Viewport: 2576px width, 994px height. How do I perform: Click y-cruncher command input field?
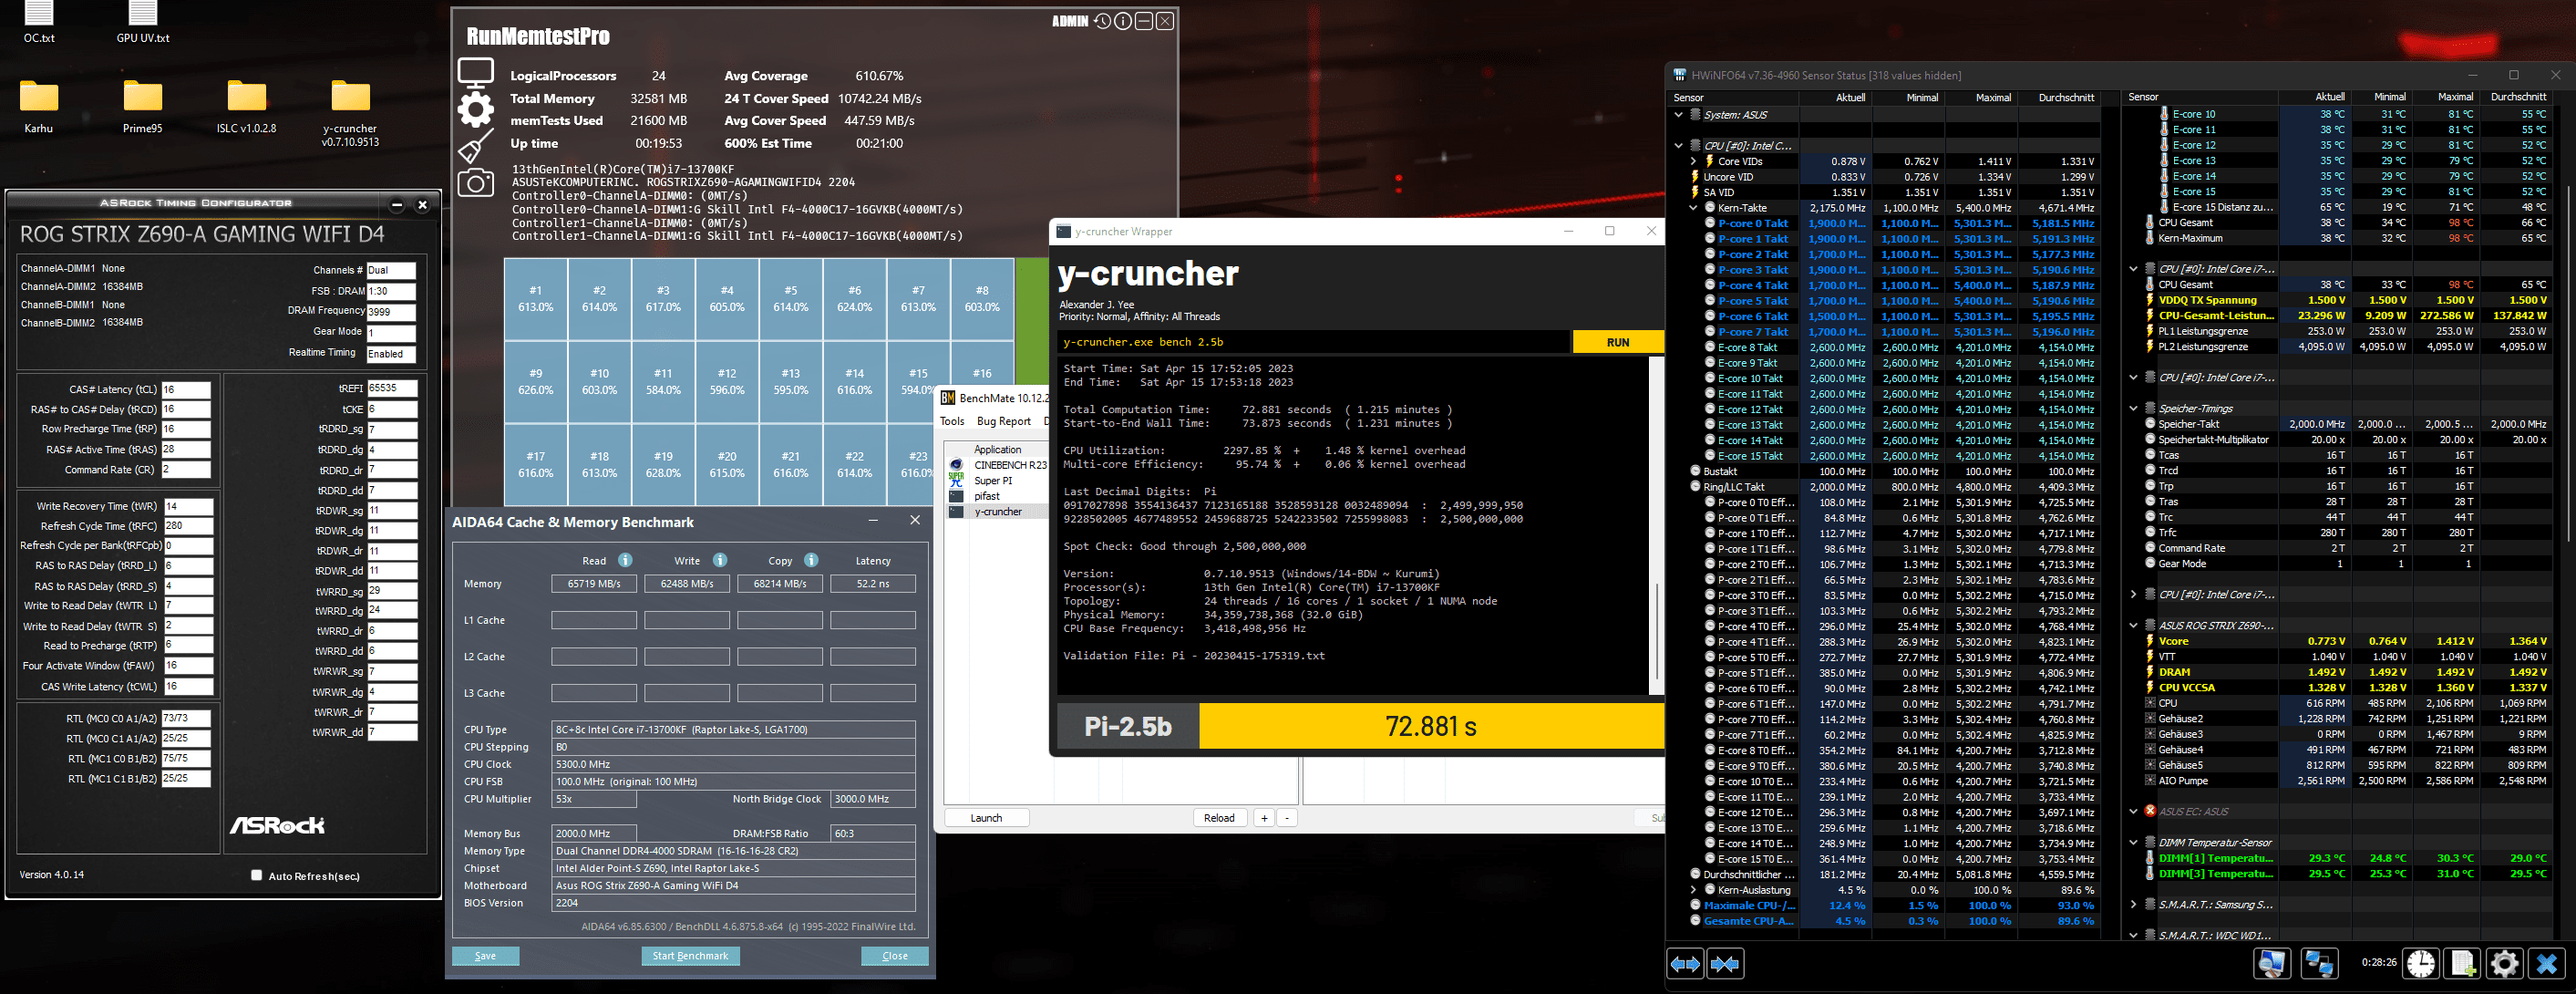point(1313,342)
